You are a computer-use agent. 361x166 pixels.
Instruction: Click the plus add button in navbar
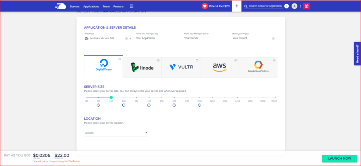[x=237, y=6]
